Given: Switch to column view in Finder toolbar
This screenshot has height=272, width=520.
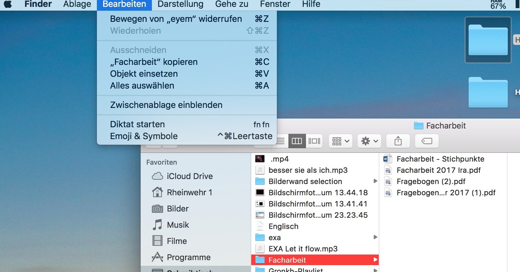Looking at the screenshot, I should coord(297,141).
